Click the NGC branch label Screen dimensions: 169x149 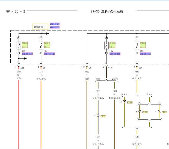tap(159, 103)
